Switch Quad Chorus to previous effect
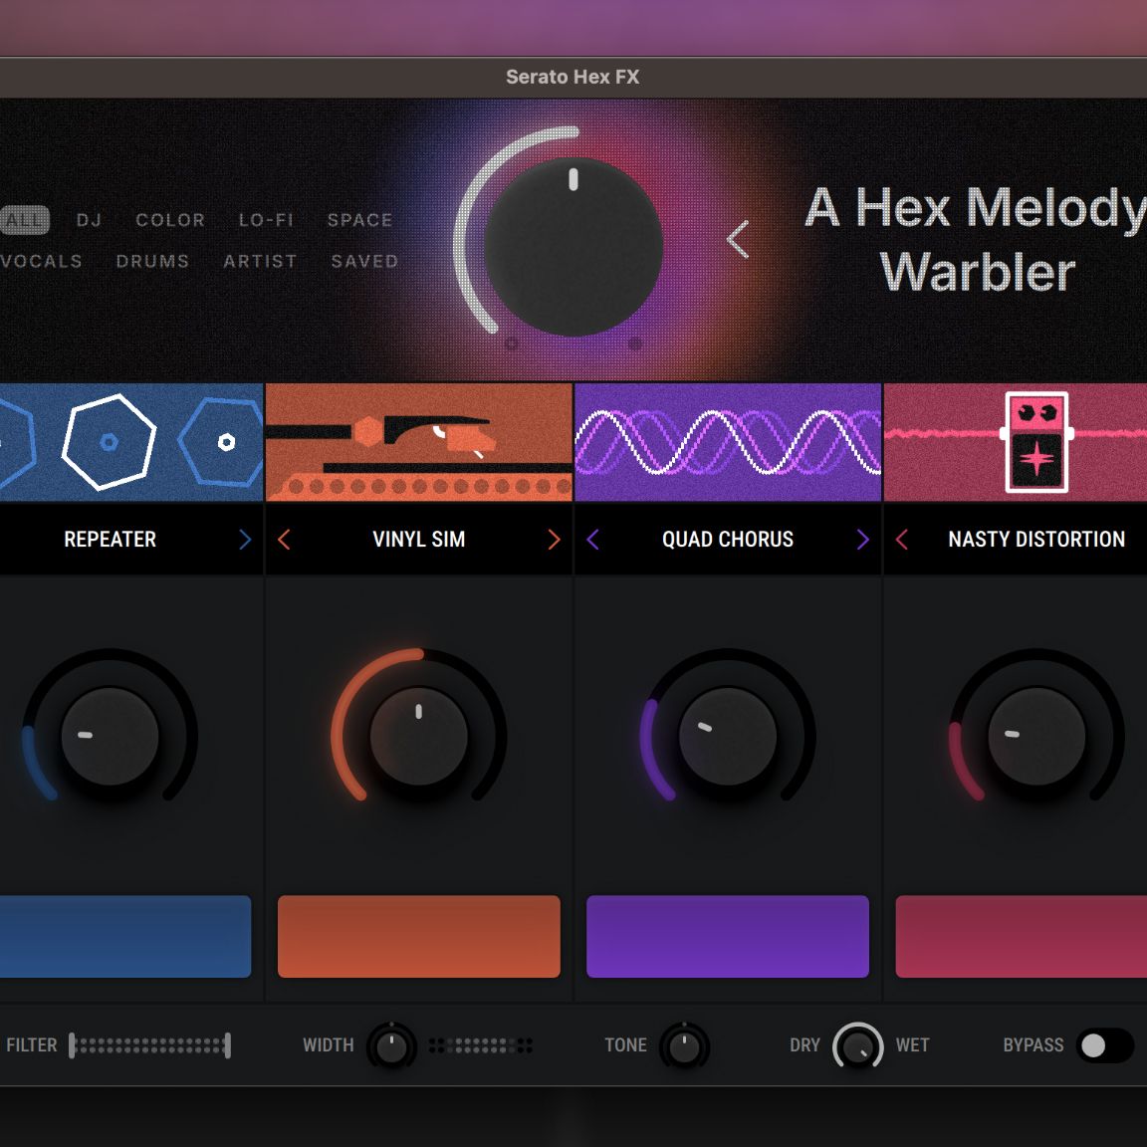 pos(593,540)
